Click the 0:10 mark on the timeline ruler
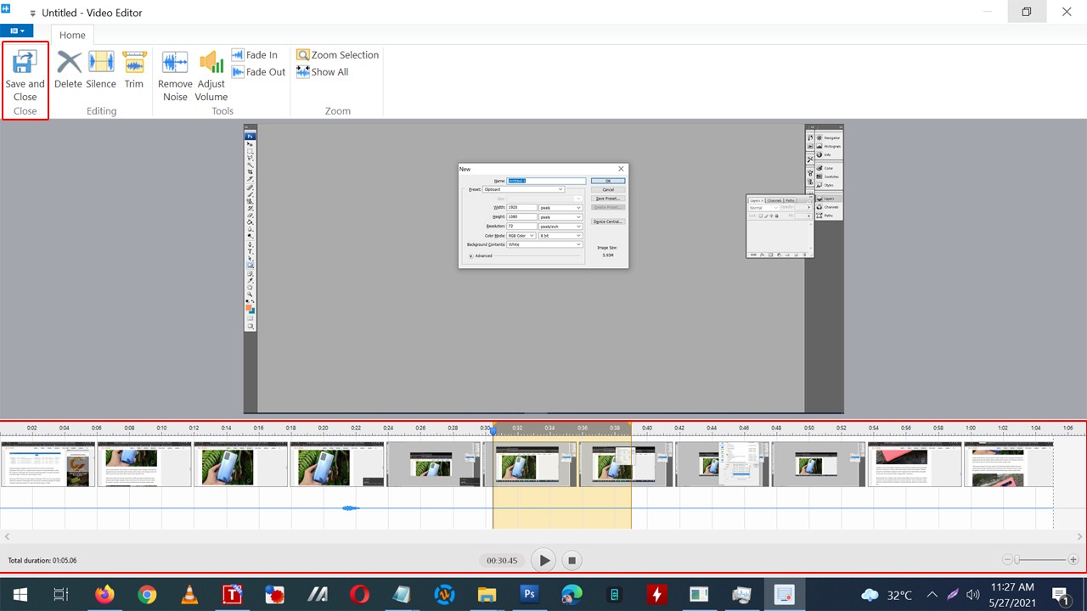1087x611 pixels. click(x=161, y=429)
